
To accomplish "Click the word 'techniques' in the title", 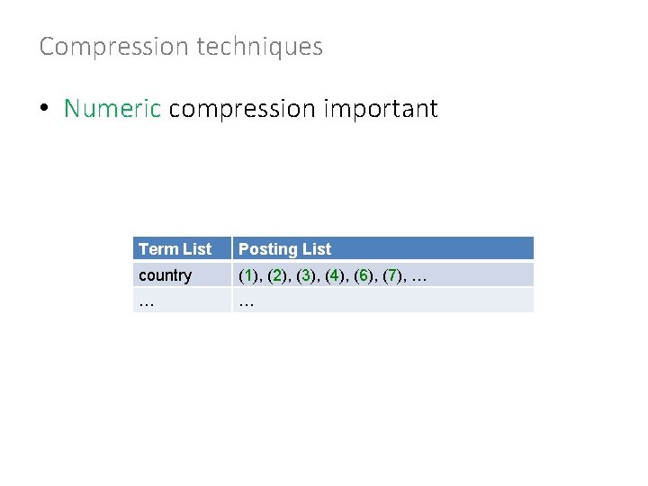I will point(259,47).
